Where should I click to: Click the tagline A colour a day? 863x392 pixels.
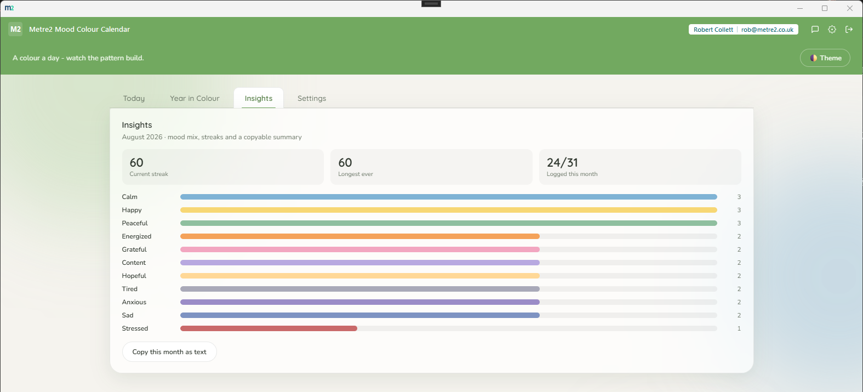78,58
